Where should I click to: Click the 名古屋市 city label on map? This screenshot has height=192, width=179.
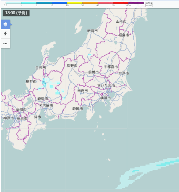tap(46, 106)
